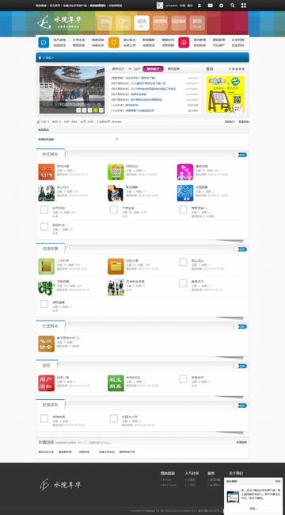Select slide 4 in image carousel pager

pos(95,110)
